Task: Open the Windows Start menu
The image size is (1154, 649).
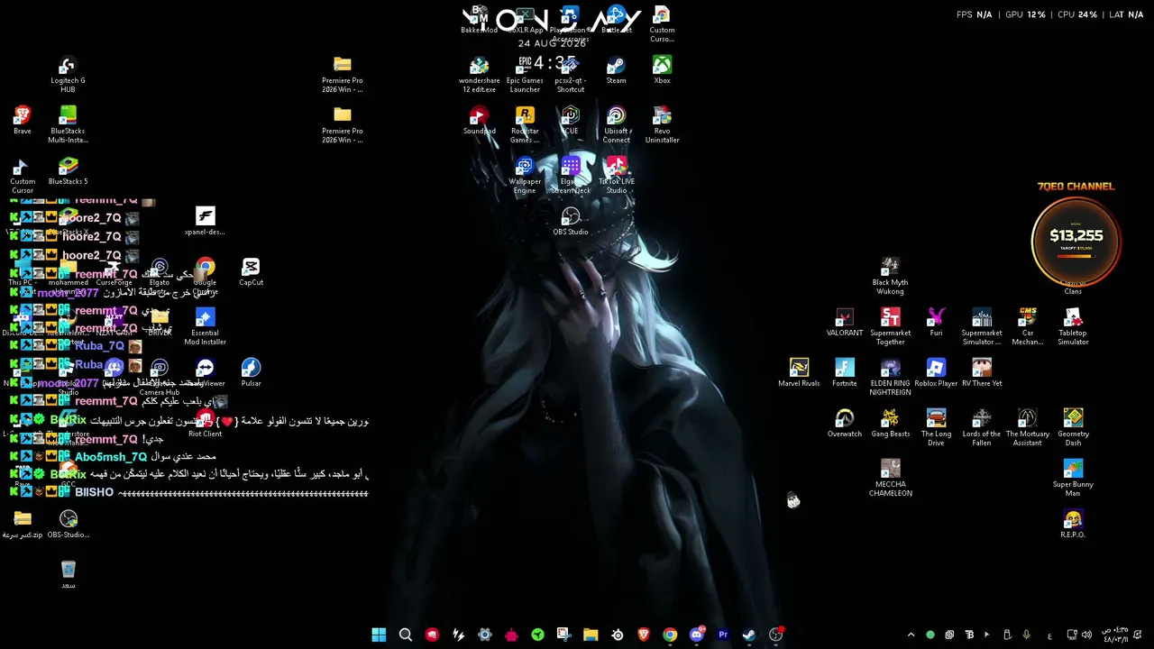Action: [379, 635]
